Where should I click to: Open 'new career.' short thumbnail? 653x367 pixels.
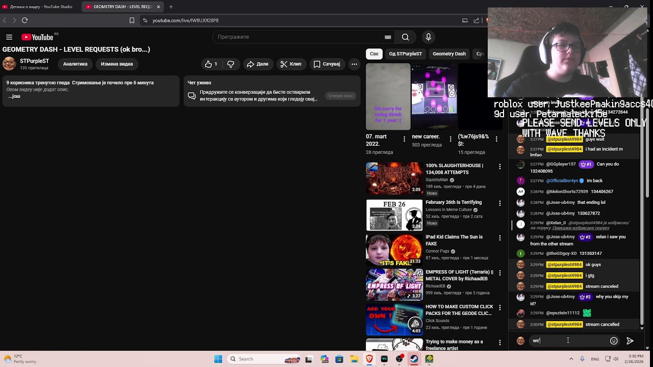434,96
